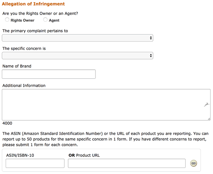Click the Product URL input field
This screenshot has height=174, width=213.
[127, 163]
